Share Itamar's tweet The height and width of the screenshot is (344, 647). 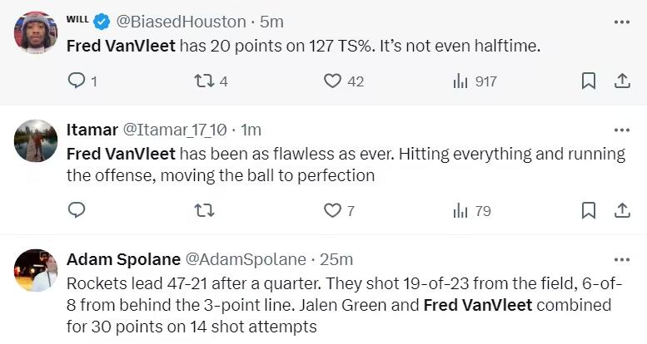point(621,210)
